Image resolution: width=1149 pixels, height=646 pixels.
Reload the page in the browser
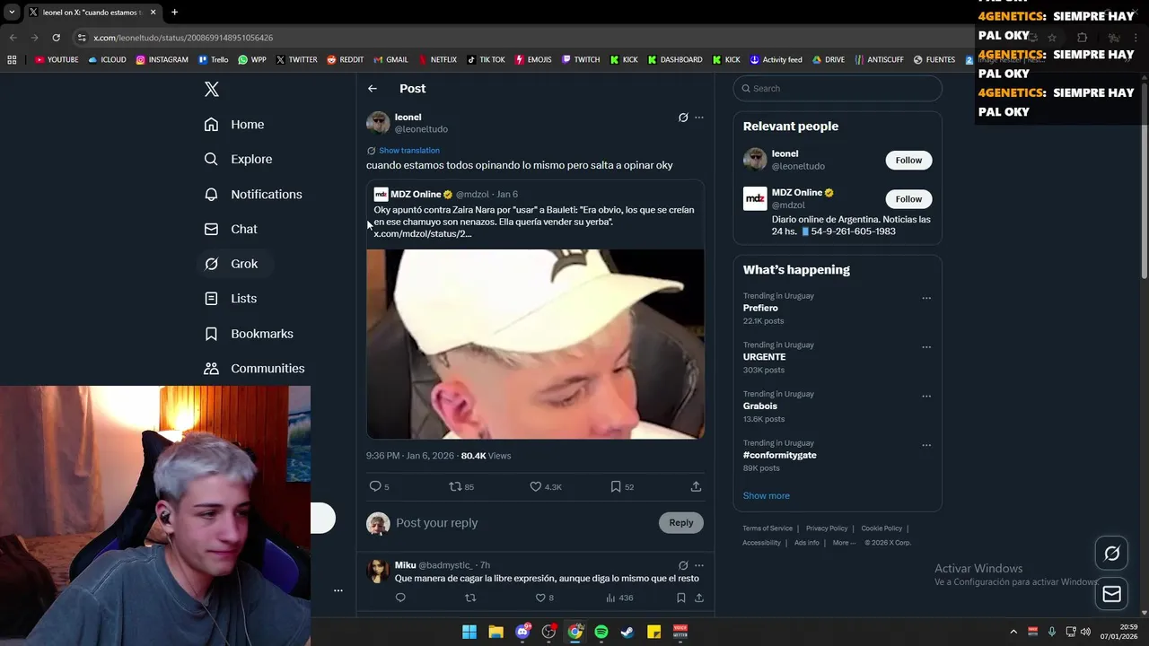coord(56,38)
